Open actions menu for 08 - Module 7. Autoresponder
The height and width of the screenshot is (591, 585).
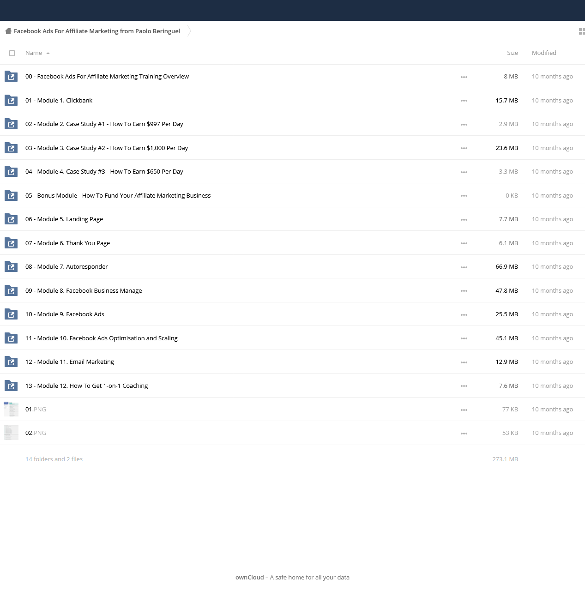click(464, 267)
